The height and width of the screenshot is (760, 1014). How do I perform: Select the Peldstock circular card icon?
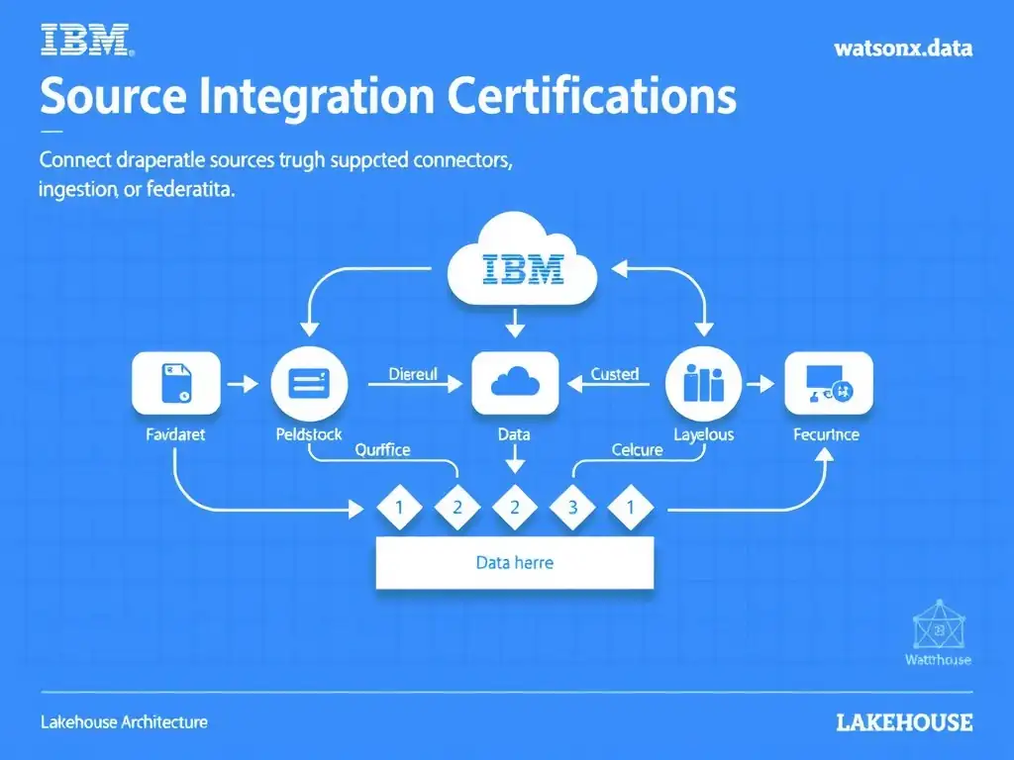(x=309, y=383)
